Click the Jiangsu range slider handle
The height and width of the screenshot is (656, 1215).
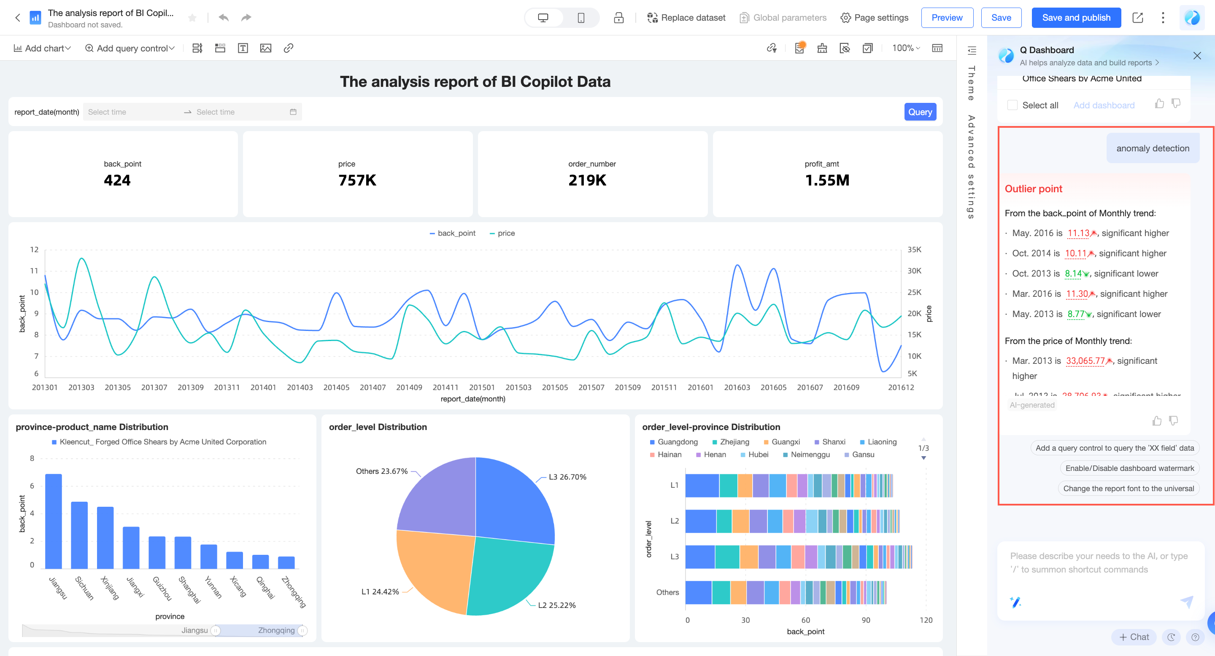click(x=216, y=630)
